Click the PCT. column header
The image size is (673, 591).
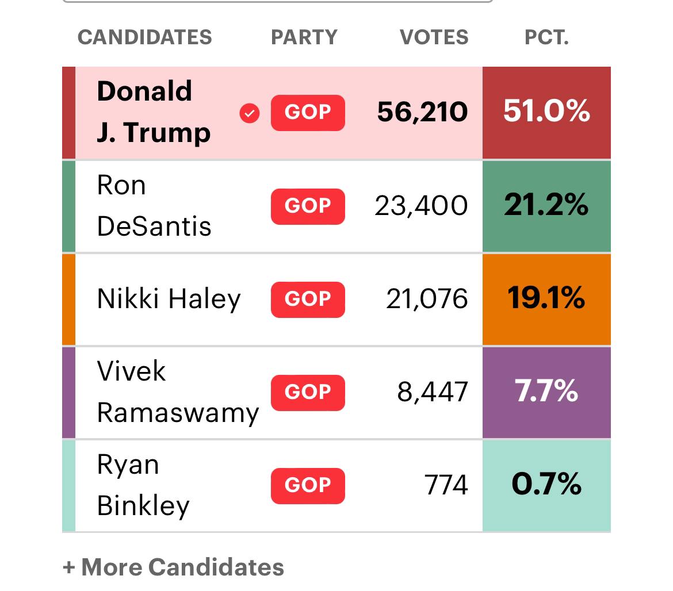[x=546, y=38]
